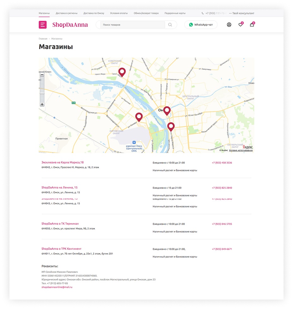The image size is (293, 309).
Task: Select the map pin beside the Омск label
Action: pos(167,111)
